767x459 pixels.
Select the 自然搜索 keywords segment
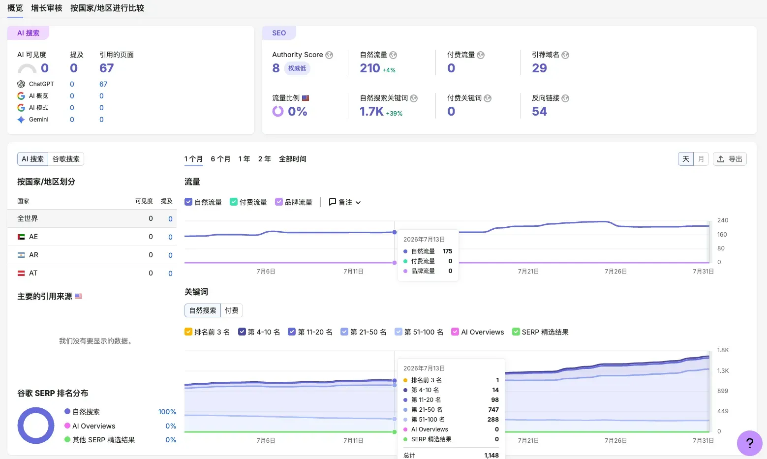(203, 310)
